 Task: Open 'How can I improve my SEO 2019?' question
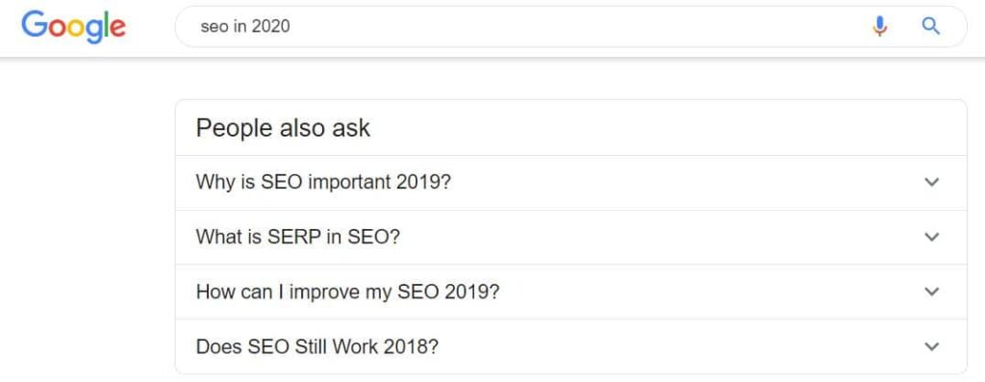pyautogui.click(x=347, y=292)
